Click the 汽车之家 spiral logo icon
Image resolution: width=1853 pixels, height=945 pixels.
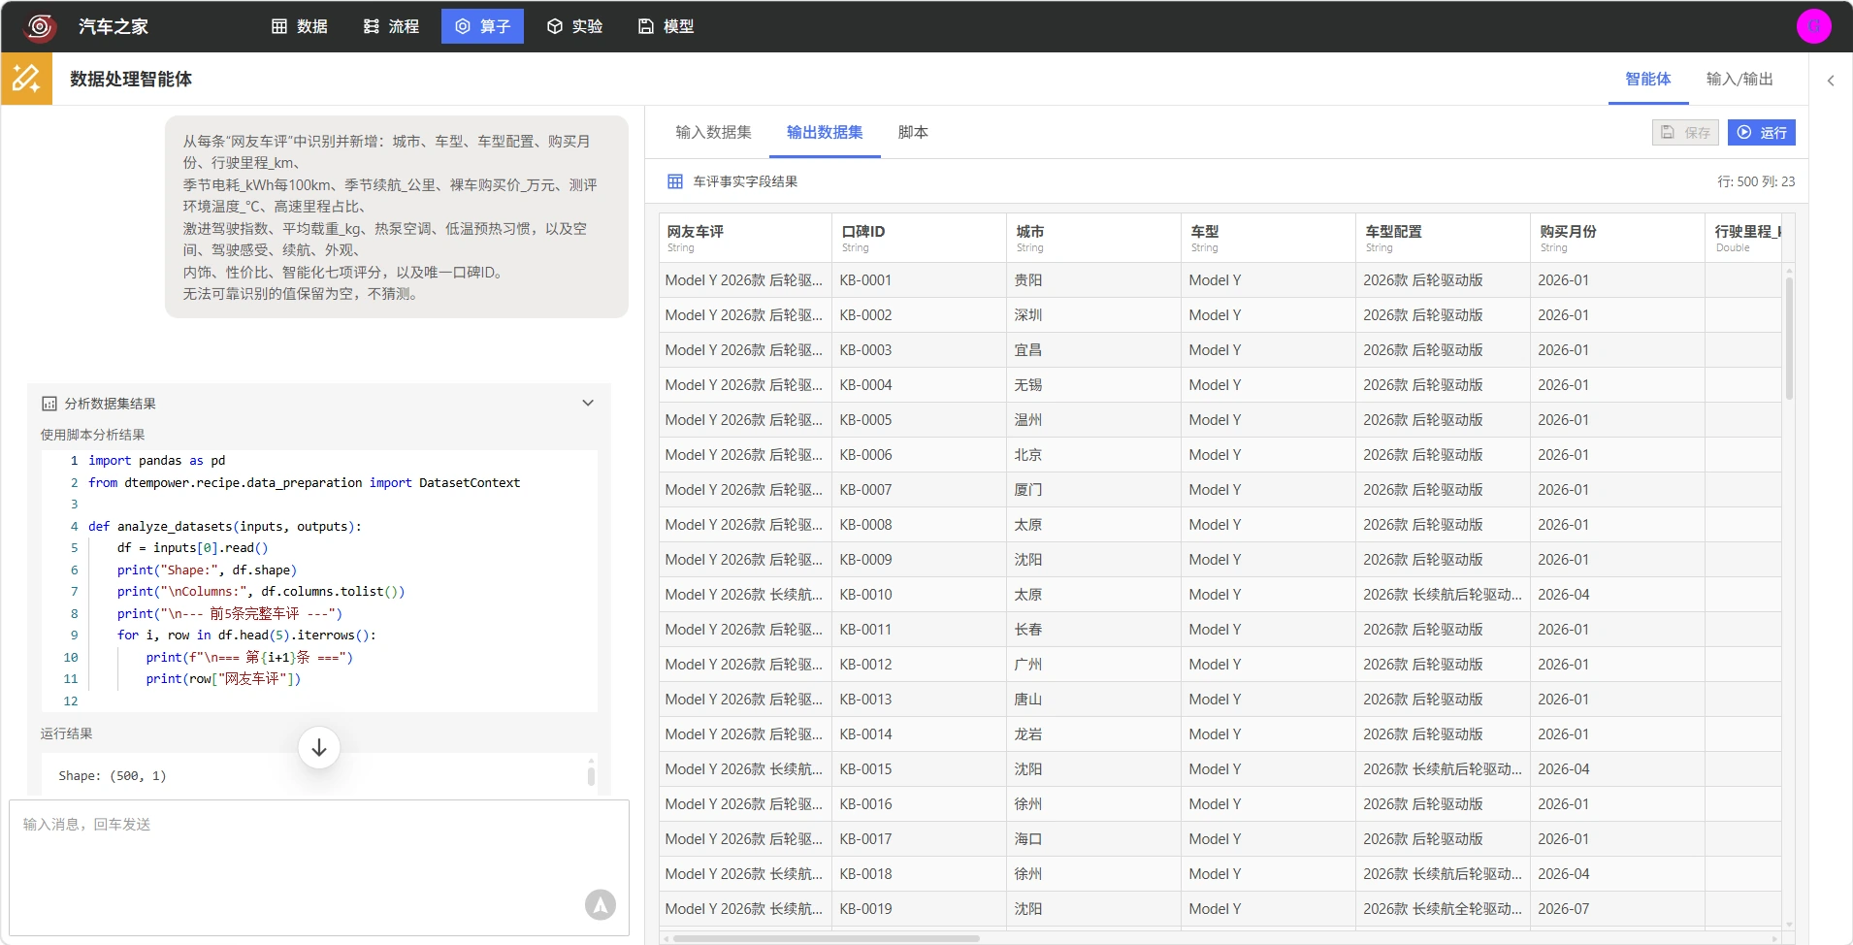point(40,26)
